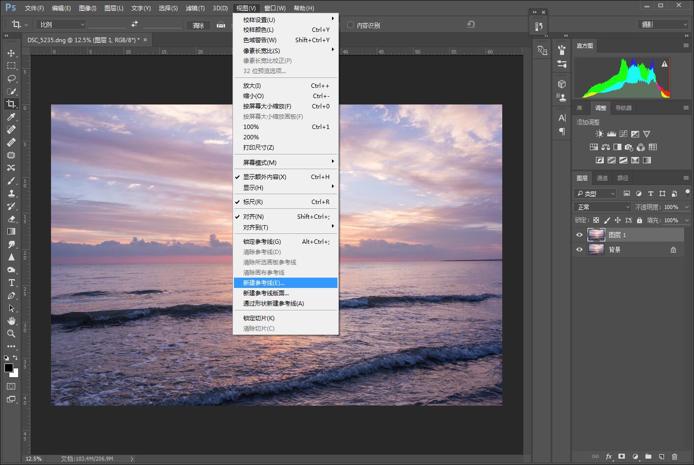Toggle lock transparent pixels
This screenshot has width=694, height=465.
[596, 220]
